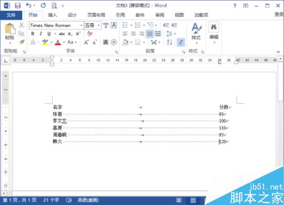Open highlight color dropdown arrow
This screenshot has height=205, width=284.
51,43
